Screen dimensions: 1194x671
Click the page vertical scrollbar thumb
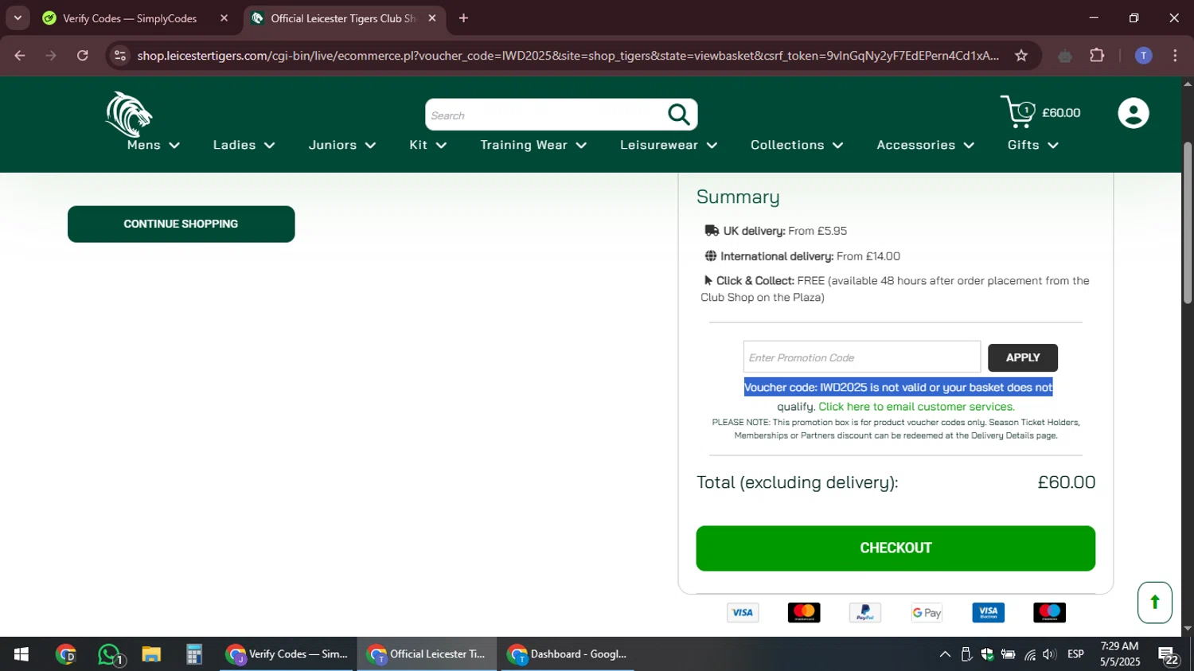point(1187,223)
